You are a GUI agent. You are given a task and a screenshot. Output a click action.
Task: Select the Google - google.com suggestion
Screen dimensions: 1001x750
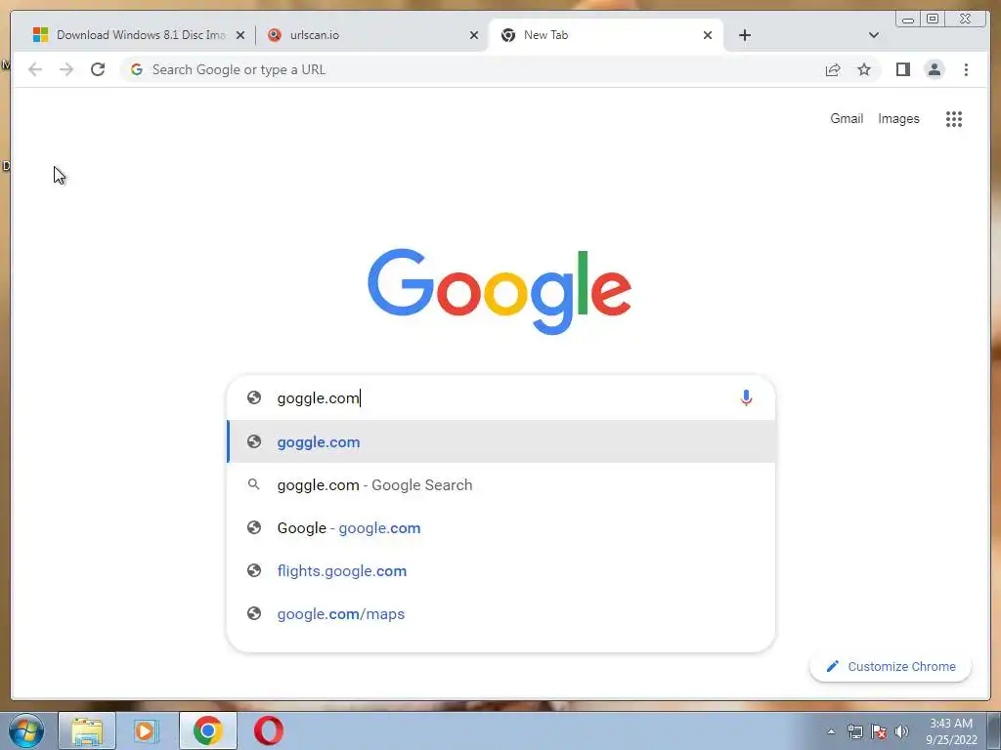(501, 528)
